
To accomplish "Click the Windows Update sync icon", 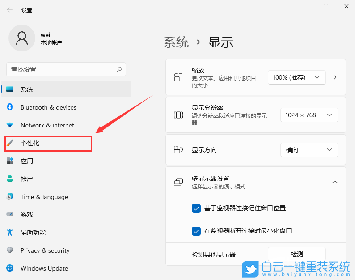I will click(x=10, y=268).
